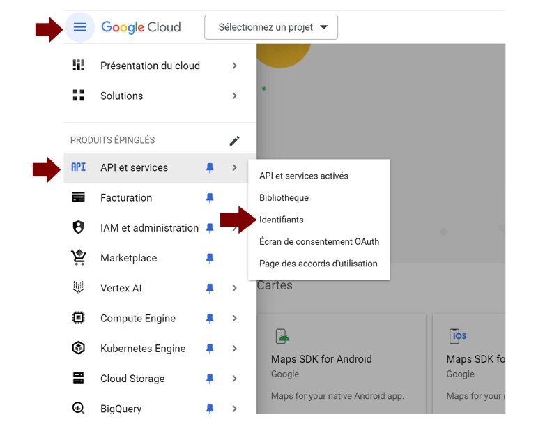Image resolution: width=552 pixels, height=440 pixels.
Task: Edit pinned products with pencil icon
Action: pos(234,141)
